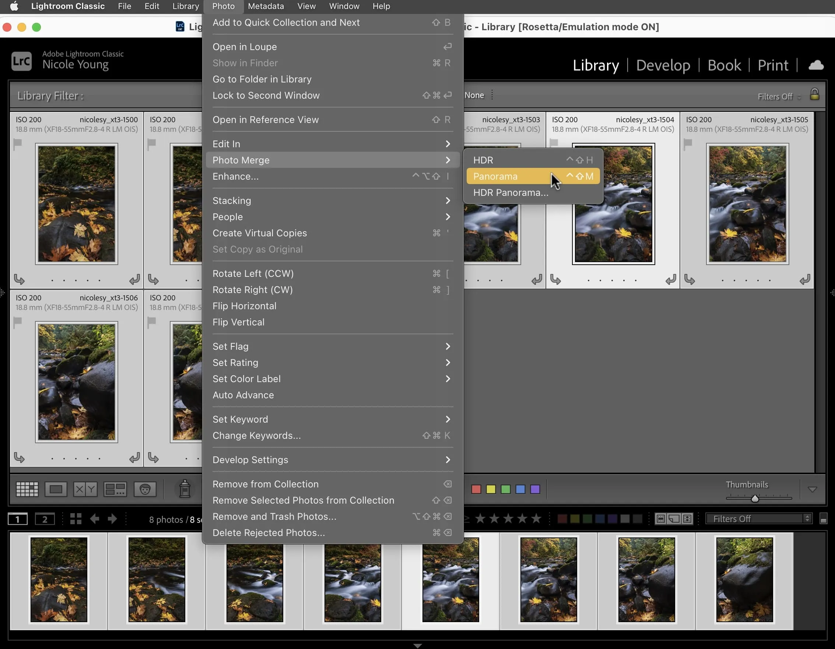Go back using filmstrip left arrow
The height and width of the screenshot is (649, 835).
94,519
